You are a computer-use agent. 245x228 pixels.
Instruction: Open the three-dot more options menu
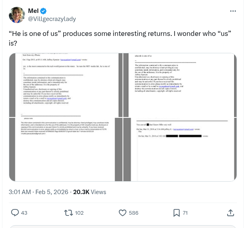233,11
